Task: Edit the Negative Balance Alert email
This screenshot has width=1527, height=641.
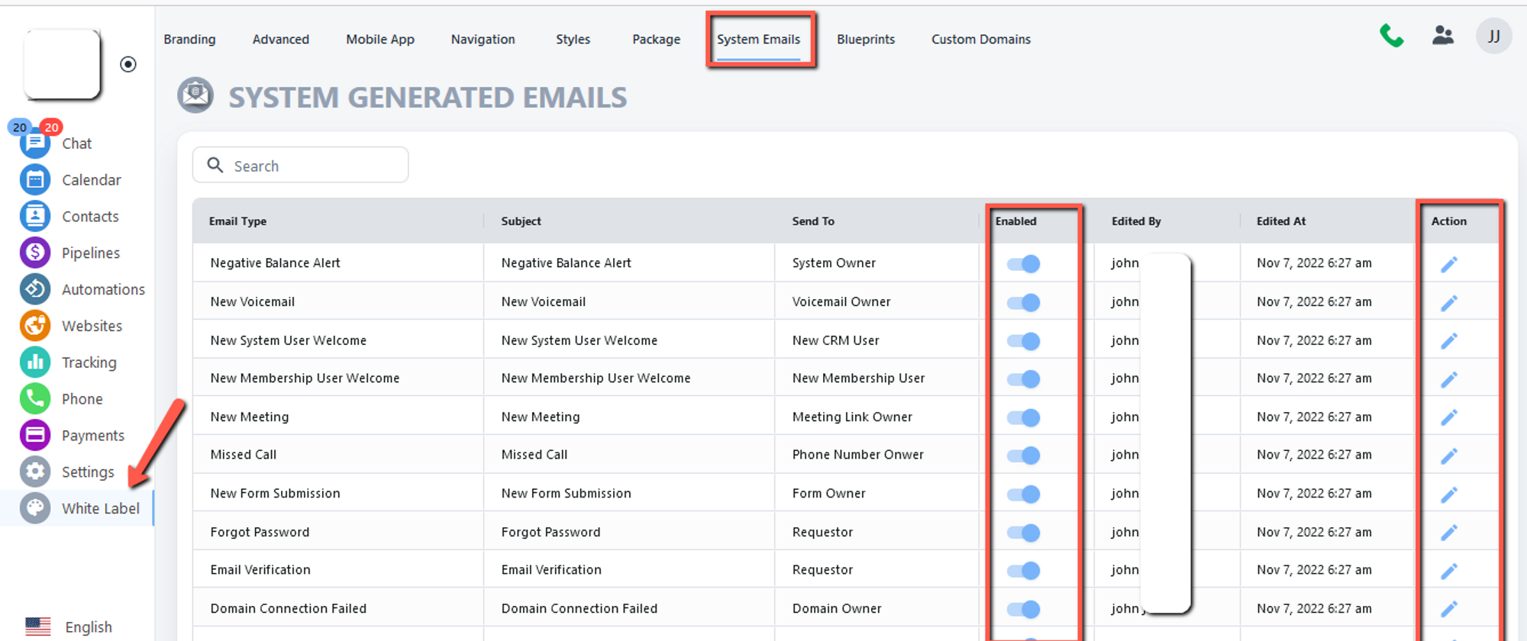Action: (x=1448, y=264)
